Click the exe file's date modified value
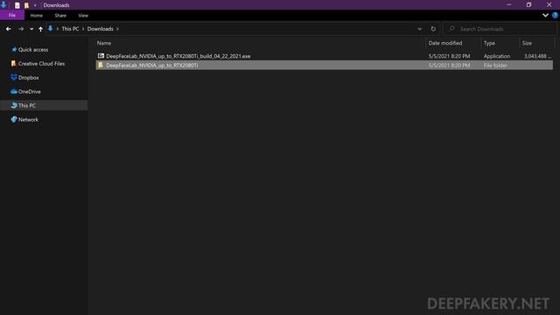This screenshot has height=315, width=560. [449, 56]
